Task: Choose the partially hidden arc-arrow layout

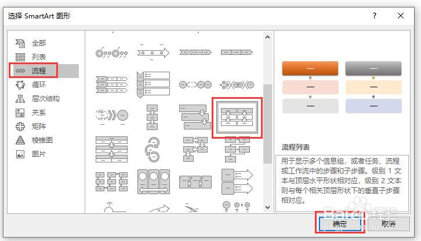Action: point(159,209)
